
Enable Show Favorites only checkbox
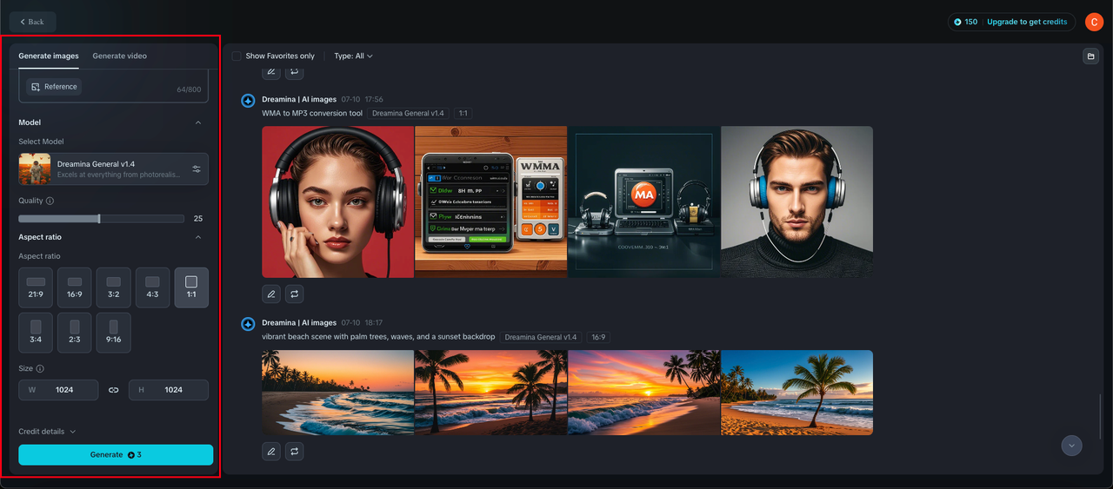[237, 56]
